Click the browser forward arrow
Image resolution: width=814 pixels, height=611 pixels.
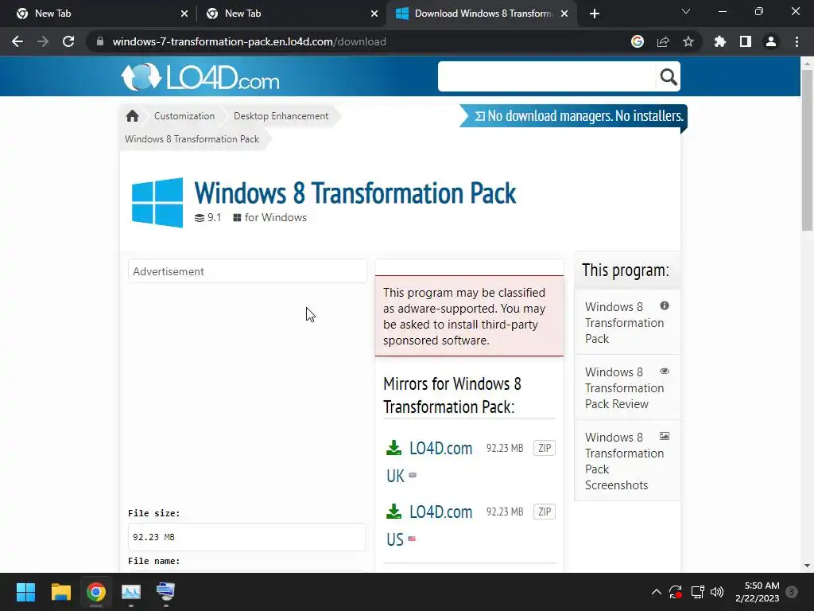(43, 41)
